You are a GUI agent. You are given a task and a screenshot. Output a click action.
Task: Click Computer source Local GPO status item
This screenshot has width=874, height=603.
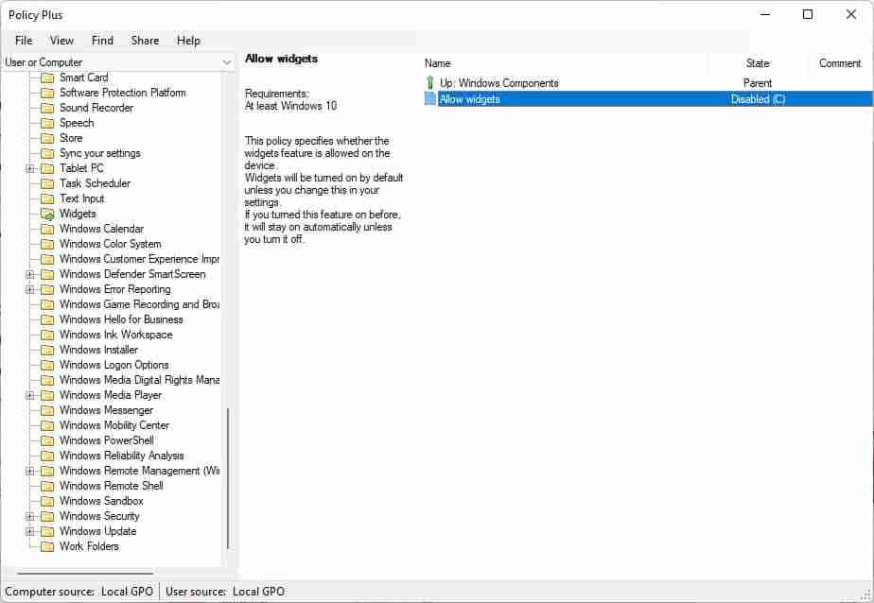[x=79, y=591]
